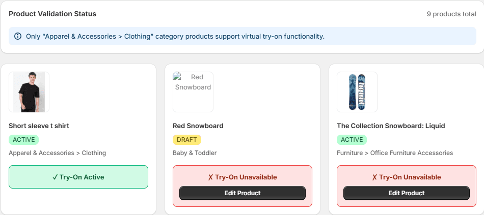This screenshot has height=215, width=484.
Task: Click the X icon in Liquid snowboard's Try-On Unavailable
Action: (x=374, y=177)
